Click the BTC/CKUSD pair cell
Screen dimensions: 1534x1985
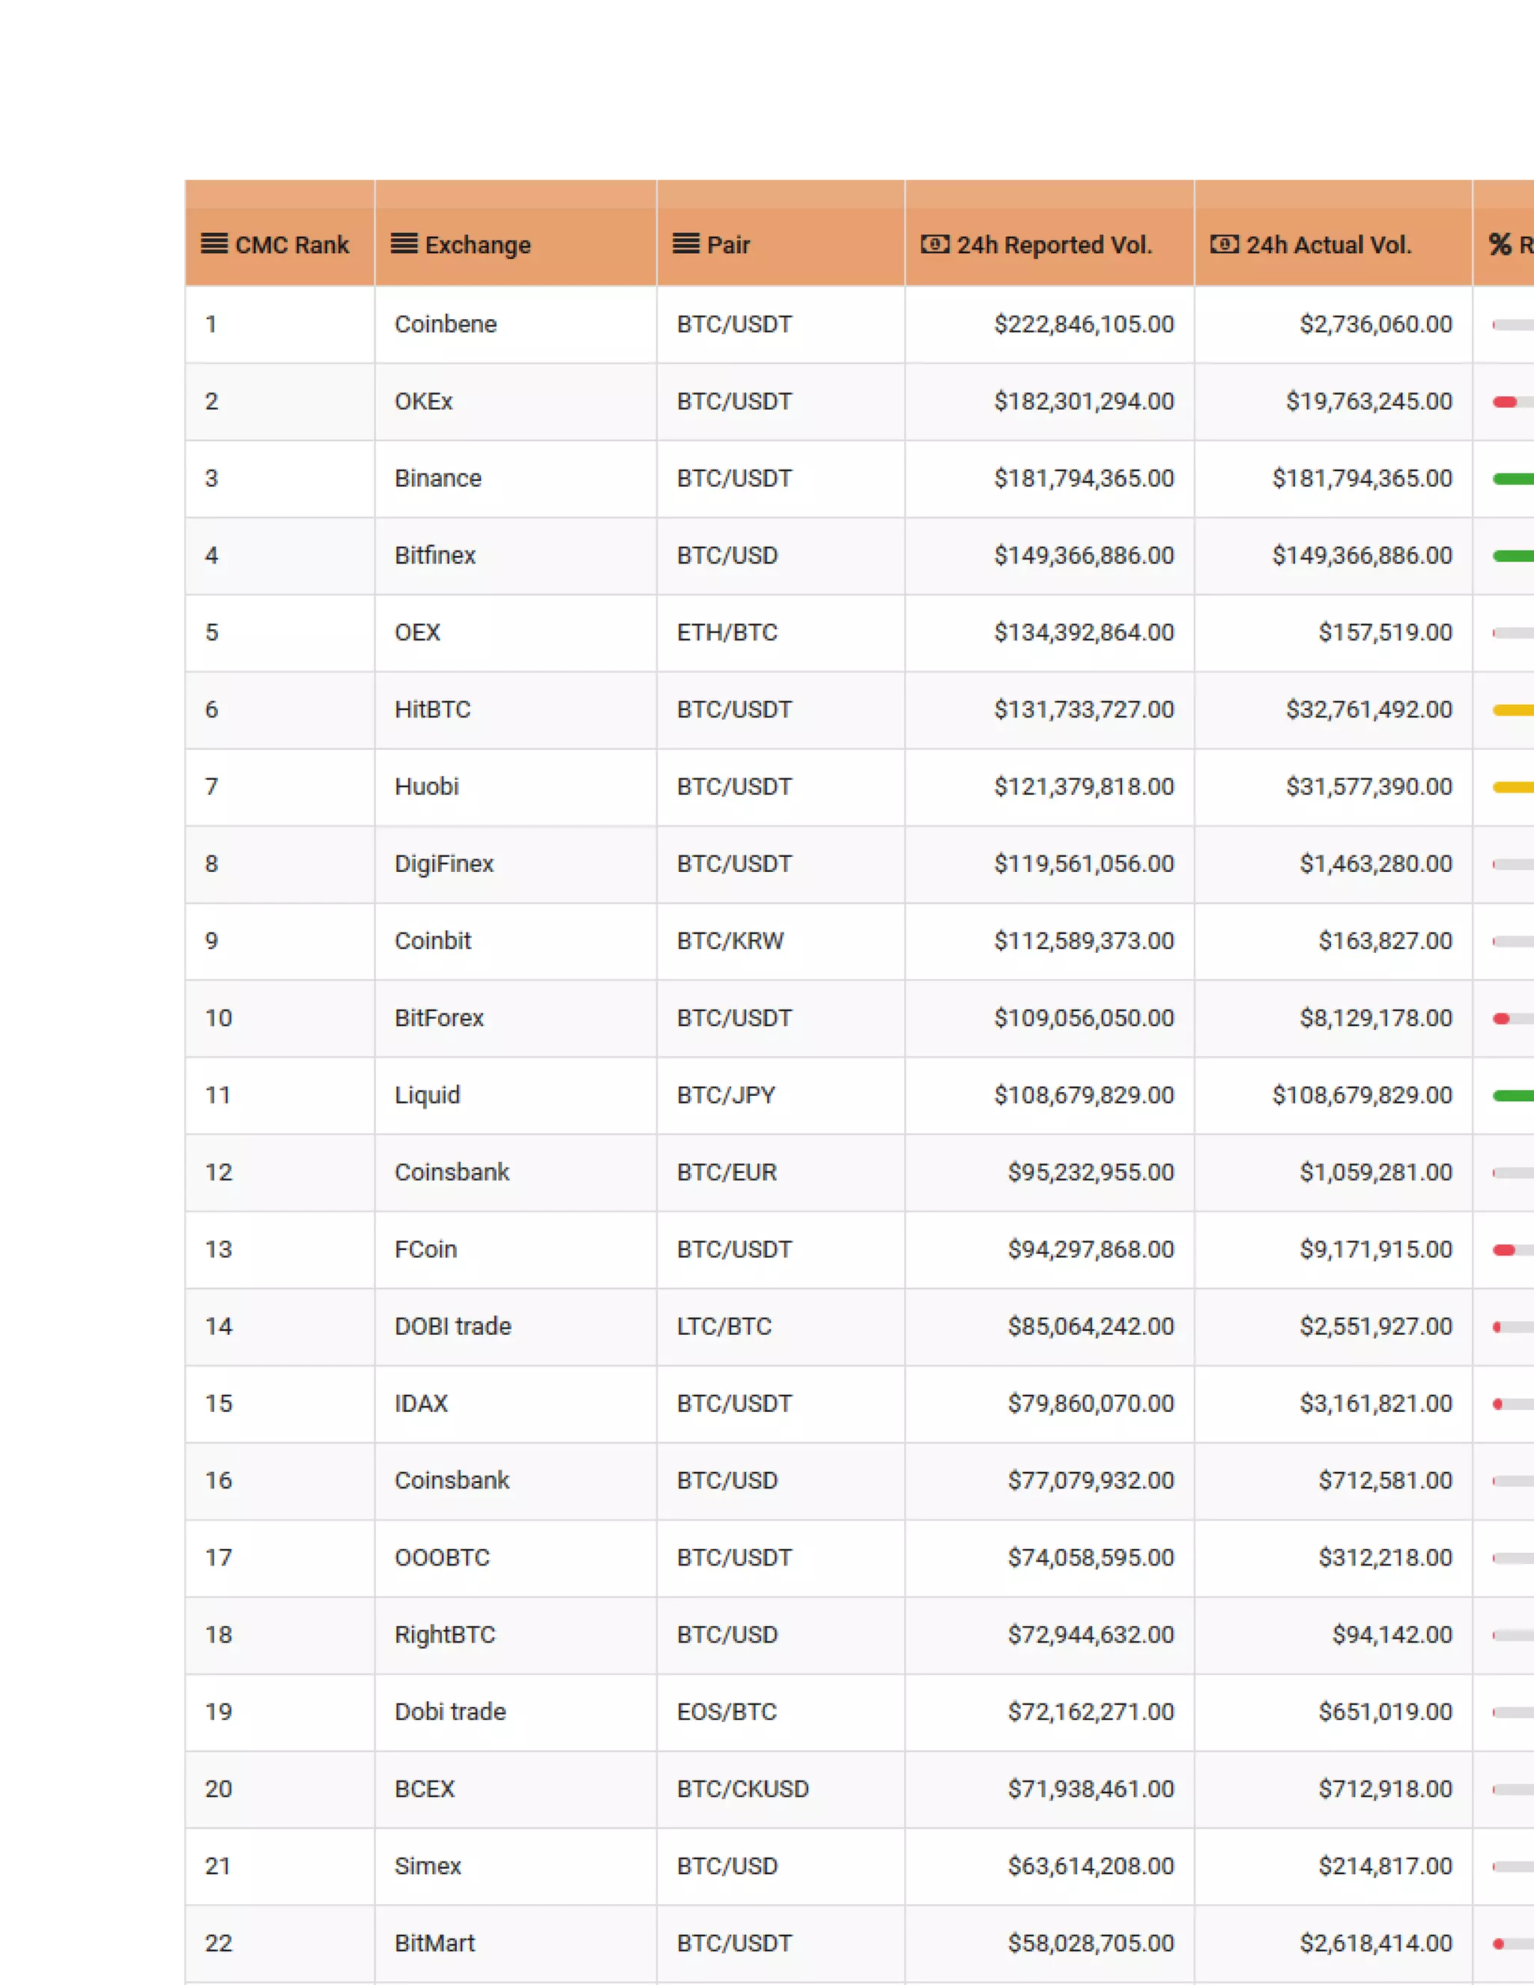(780, 1789)
